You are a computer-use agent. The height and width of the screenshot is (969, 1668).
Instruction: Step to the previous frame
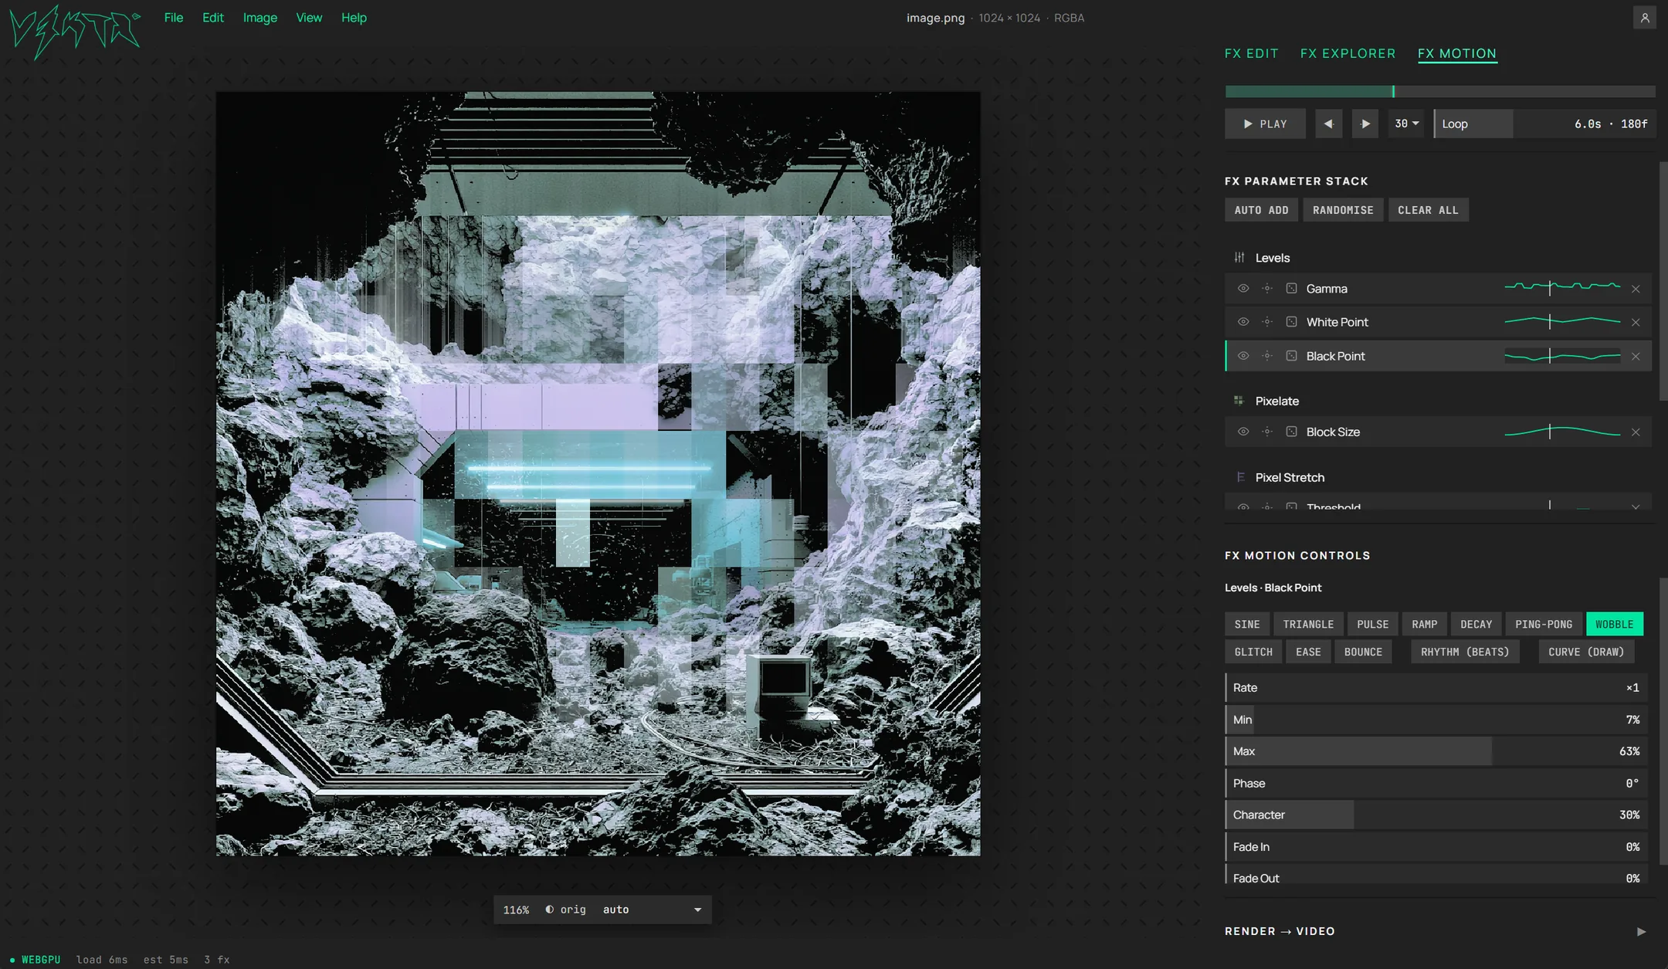coord(1329,124)
